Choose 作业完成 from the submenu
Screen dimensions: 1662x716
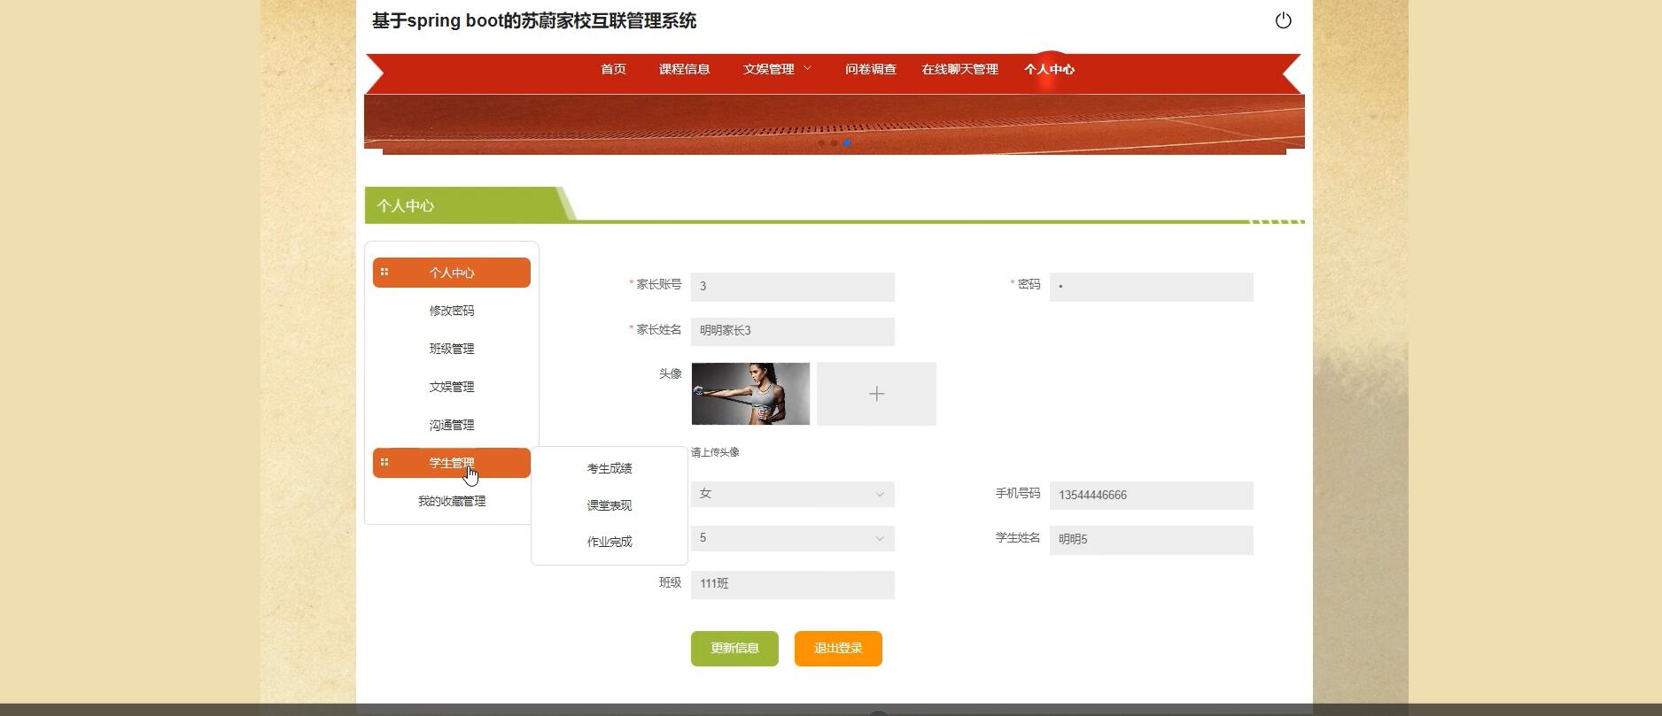(610, 542)
